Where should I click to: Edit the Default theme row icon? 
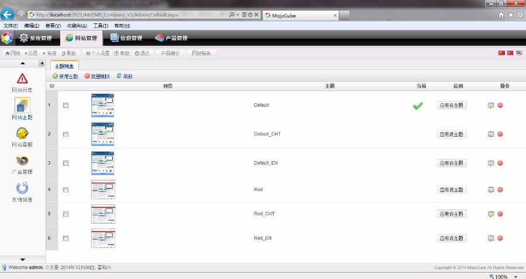[491, 106]
